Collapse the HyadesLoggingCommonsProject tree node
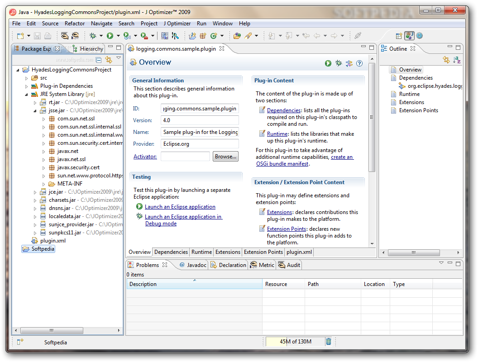This screenshot has height=362, width=478. pyautogui.click(x=18, y=70)
